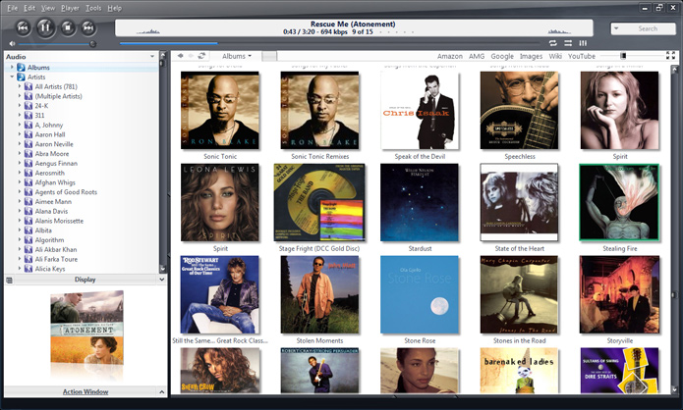This screenshot has height=410, width=683.
Task: Toggle repeat playback mode
Action: 553,43
